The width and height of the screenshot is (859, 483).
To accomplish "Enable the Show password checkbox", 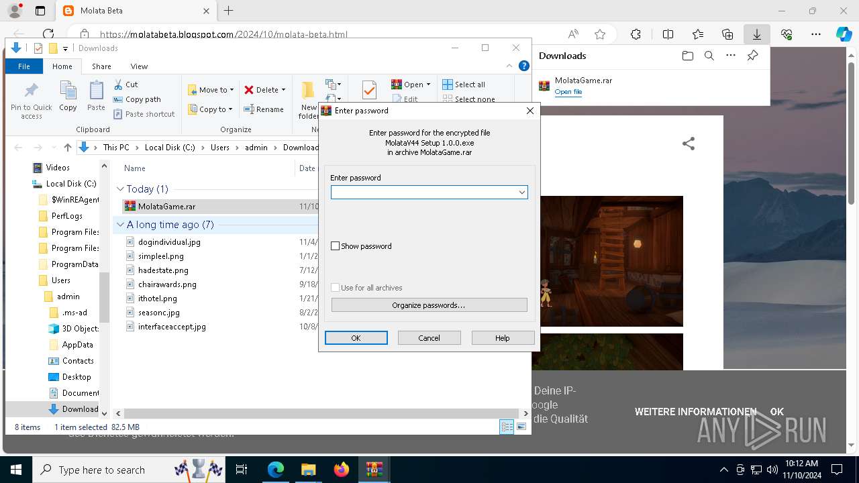I will (336, 246).
